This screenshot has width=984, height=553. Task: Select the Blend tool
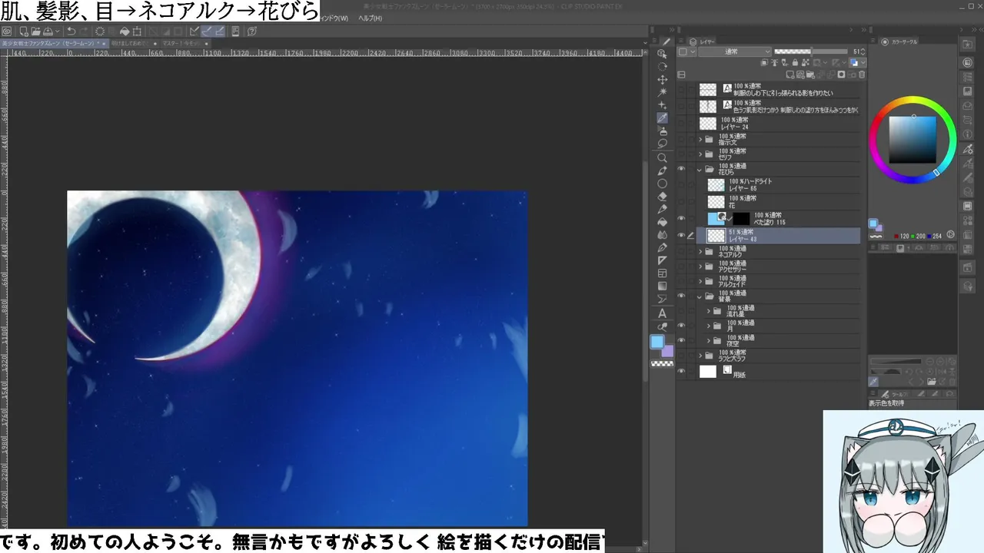pos(662,235)
